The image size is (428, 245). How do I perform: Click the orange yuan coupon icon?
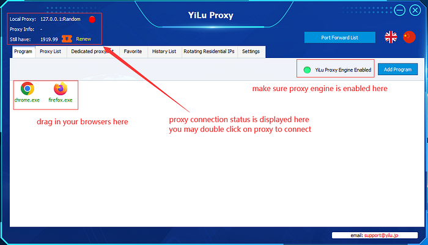point(67,39)
